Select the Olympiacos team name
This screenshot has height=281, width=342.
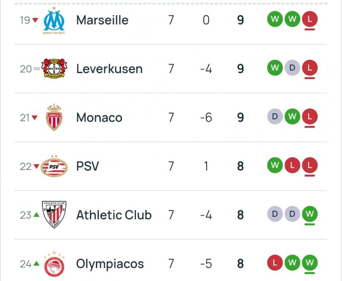(110, 264)
